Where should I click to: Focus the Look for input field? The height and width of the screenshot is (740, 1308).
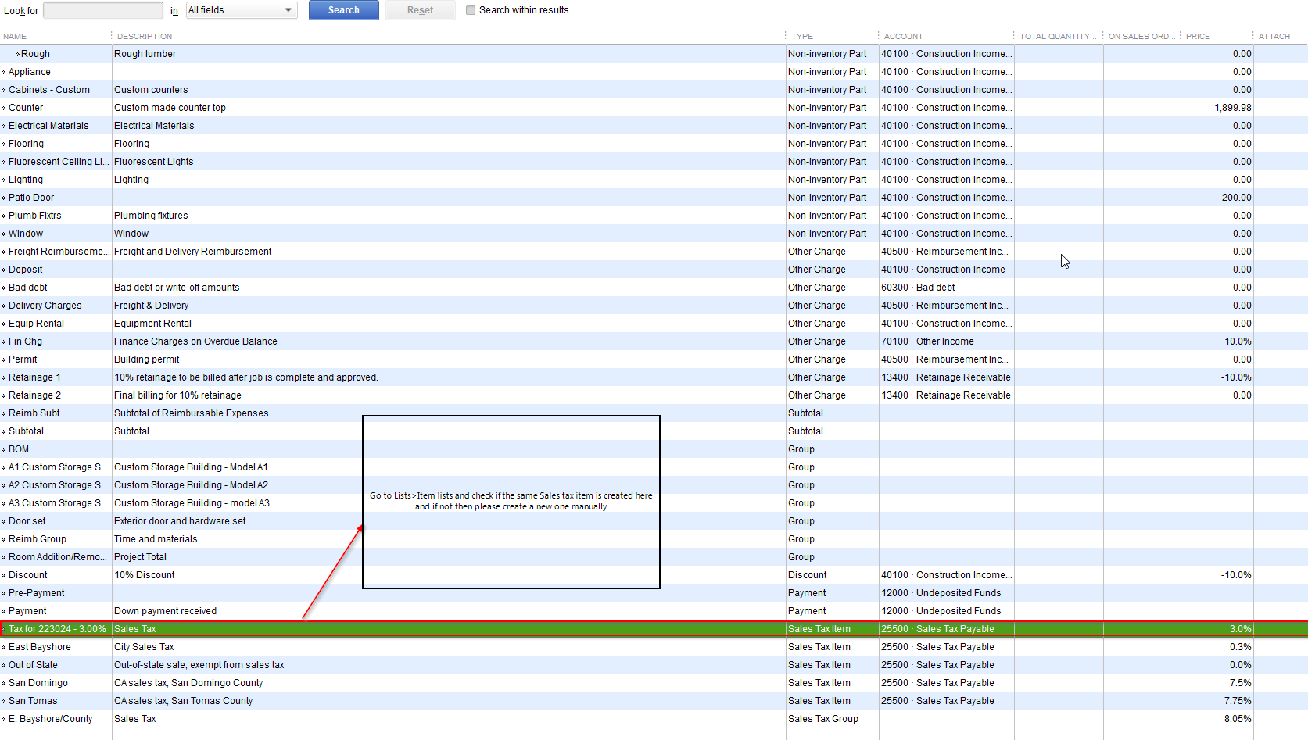pos(103,10)
